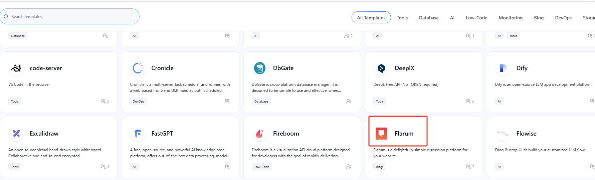The image size is (595, 180).
Task: Click the Dify logo icon
Action: 503,68
